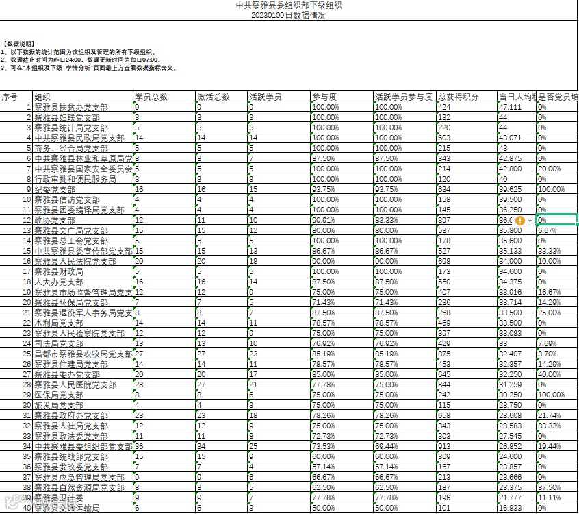The height and width of the screenshot is (514, 579).
Task: Click the cell 察雅县人社局党支部
Action: point(83,426)
